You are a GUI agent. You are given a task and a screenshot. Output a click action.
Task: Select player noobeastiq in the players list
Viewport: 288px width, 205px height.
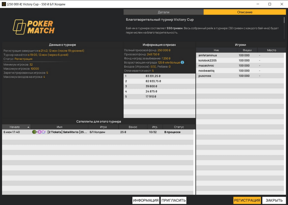pos(240,71)
